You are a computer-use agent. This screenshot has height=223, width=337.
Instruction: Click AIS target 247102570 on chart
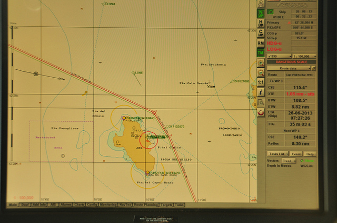click(167, 126)
